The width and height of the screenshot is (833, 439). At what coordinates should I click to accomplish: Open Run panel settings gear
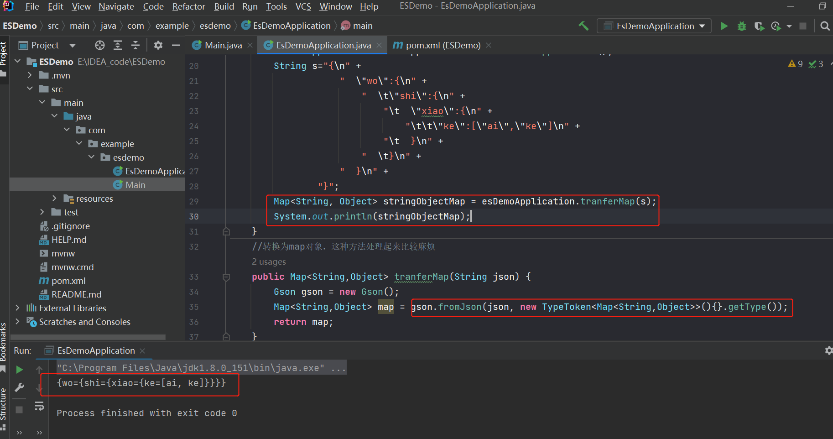coord(828,350)
